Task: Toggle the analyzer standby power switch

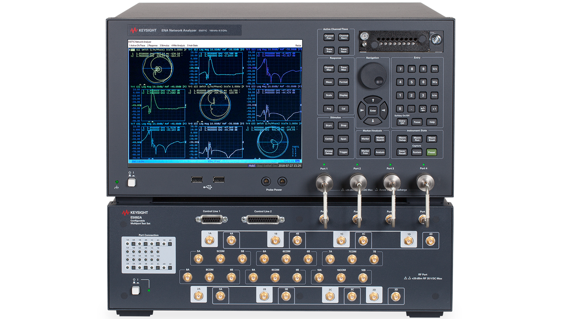Action: point(131,182)
